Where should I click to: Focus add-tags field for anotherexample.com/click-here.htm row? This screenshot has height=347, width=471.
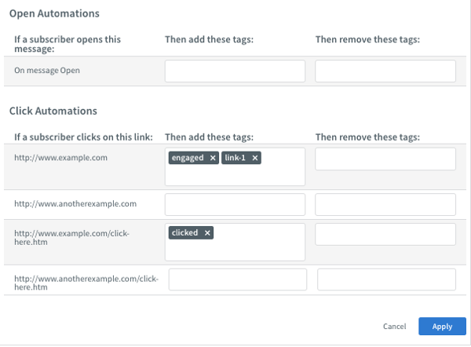[237, 279]
